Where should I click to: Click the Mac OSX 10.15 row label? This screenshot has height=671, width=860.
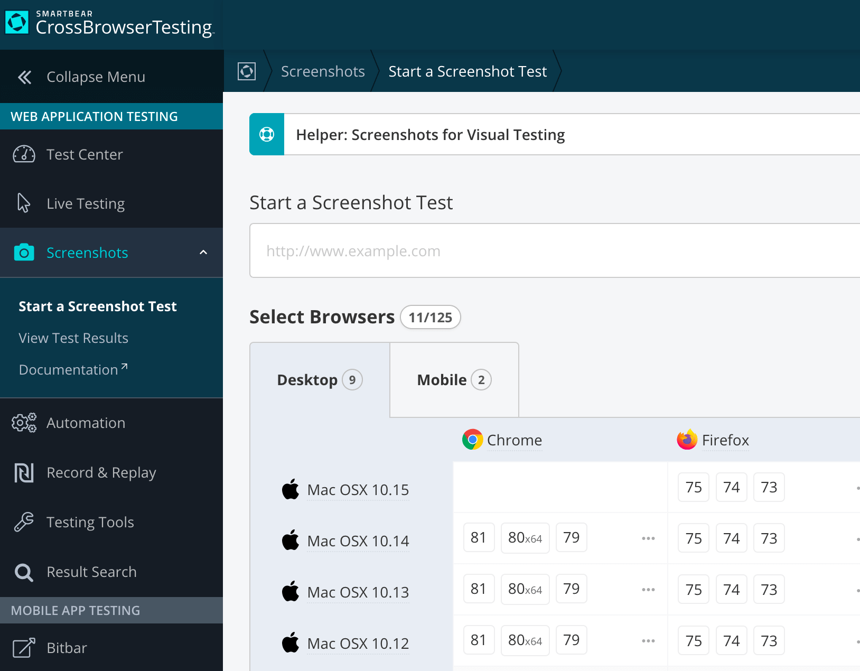(x=358, y=490)
